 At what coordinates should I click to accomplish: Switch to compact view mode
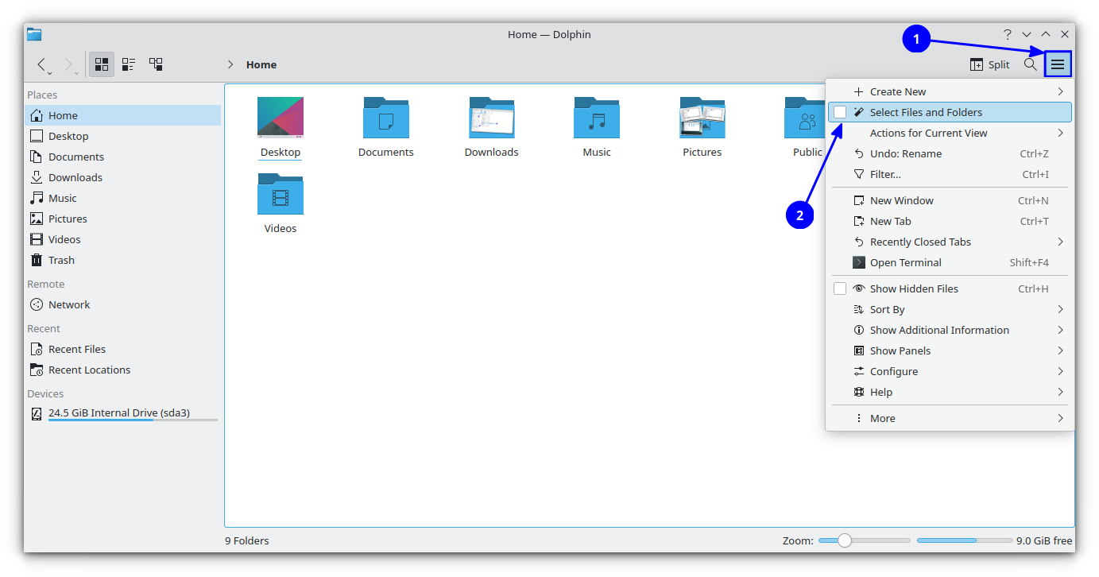tap(128, 64)
